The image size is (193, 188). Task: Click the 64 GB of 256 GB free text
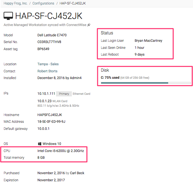point(135,78)
